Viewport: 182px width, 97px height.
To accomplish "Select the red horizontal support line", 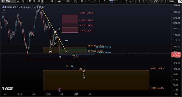I will coord(56,59).
